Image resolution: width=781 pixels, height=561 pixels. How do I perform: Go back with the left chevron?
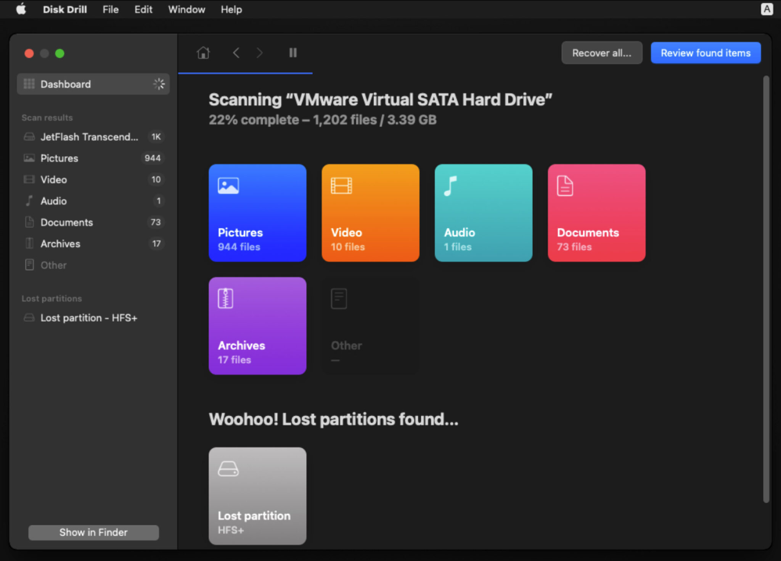coord(236,53)
